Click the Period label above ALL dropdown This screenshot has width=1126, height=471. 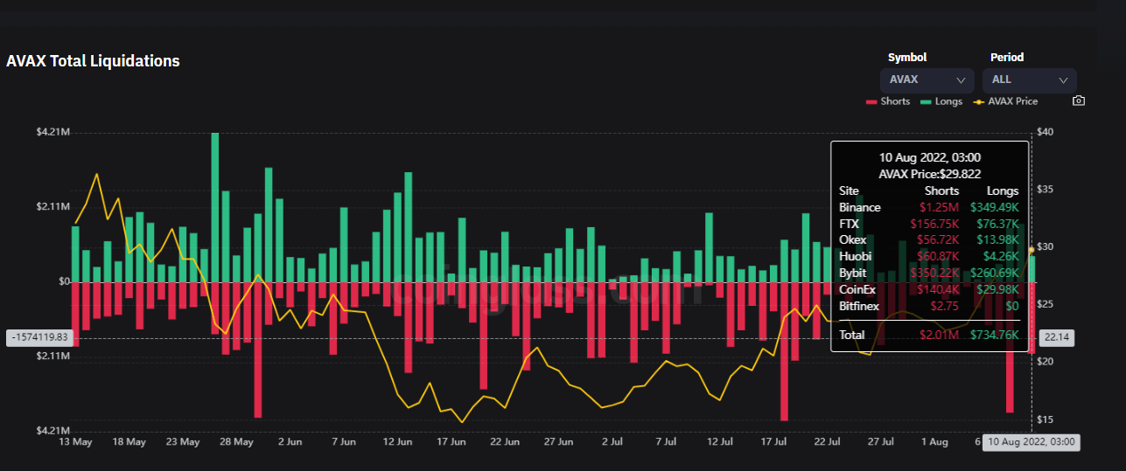click(1007, 57)
